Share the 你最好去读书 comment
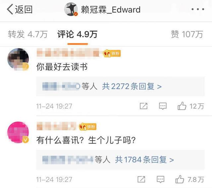Viewport: 212px width, 188px height. tap(143, 106)
